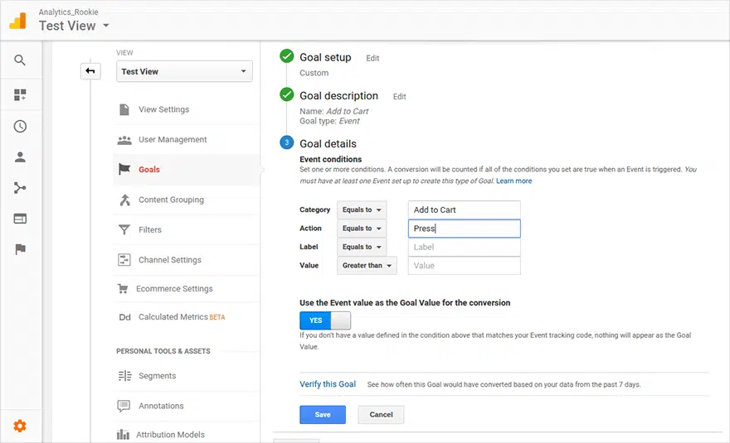Expand the Category Equals to dropdown
The width and height of the screenshot is (730, 443).
click(x=362, y=210)
